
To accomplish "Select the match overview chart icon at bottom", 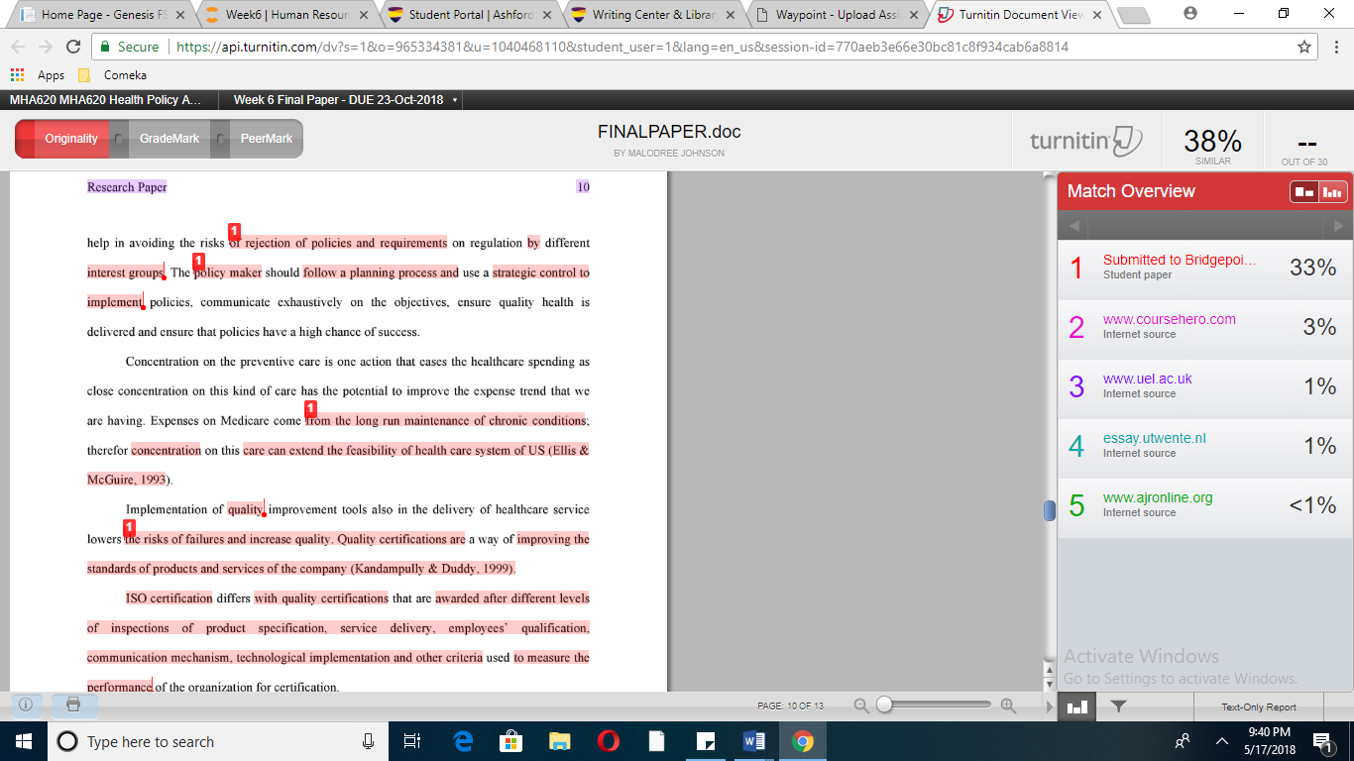I will [1076, 707].
